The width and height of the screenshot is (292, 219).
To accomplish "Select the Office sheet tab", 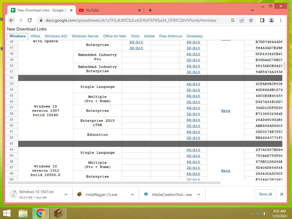I will [x=35, y=36].
